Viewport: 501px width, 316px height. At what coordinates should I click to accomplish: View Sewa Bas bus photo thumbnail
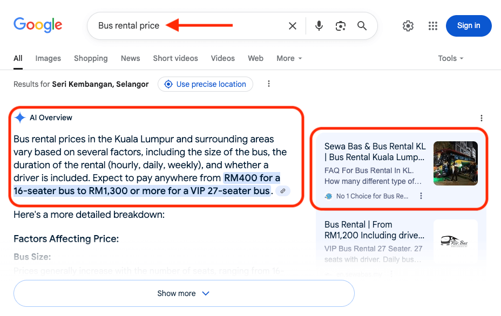pyautogui.click(x=455, y=163)
